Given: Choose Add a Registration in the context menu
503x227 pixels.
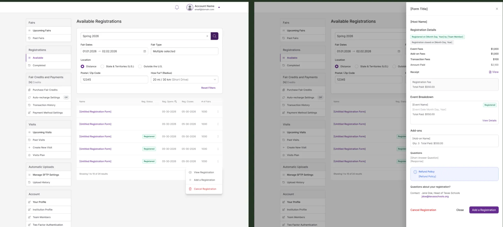Looking at the screenshot, I should [204, 180].
